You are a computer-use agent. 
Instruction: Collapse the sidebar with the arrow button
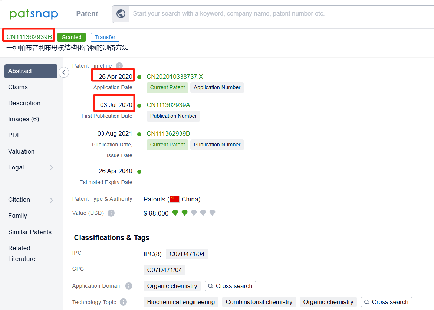[x=64, y=72]
